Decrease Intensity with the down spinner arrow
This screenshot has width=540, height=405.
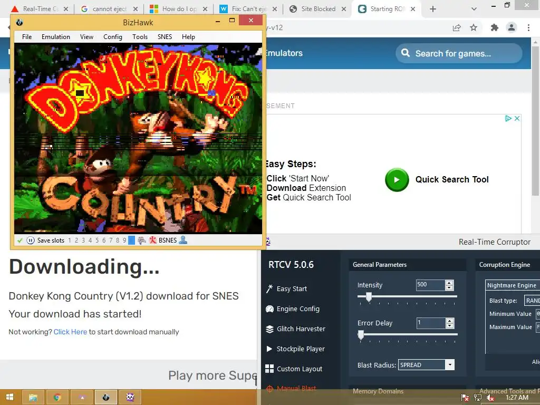pos(449,287)
